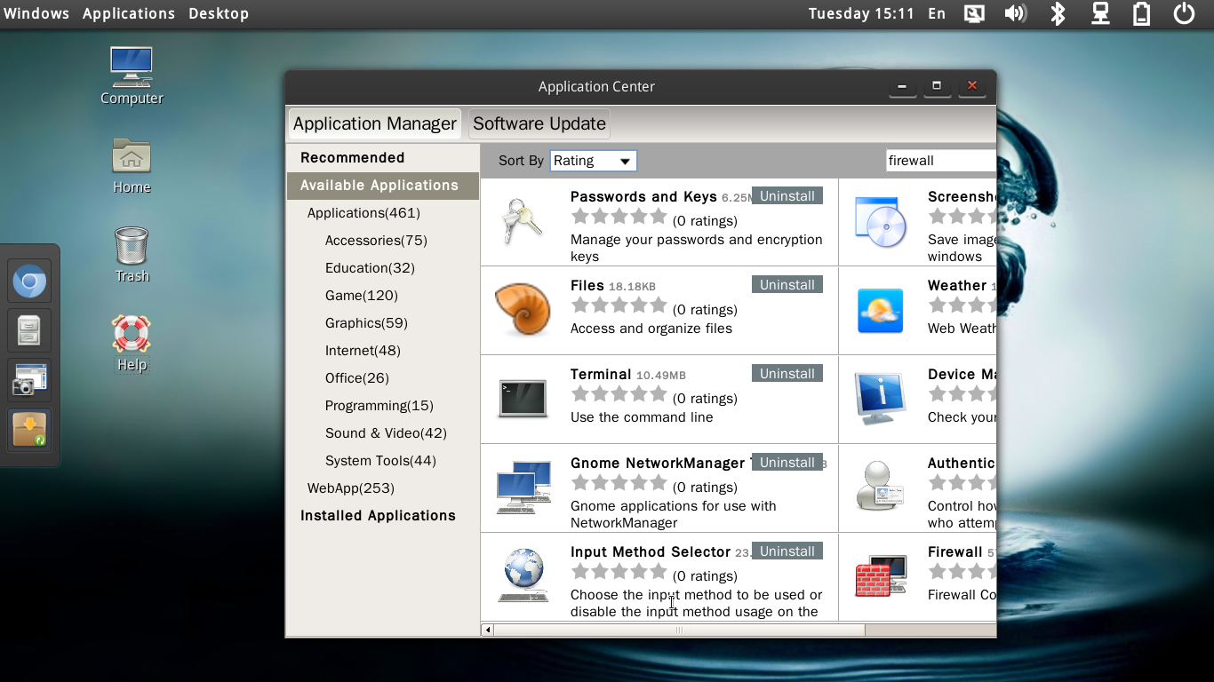
Task: Select the Weather app icon
Action: 880,310
